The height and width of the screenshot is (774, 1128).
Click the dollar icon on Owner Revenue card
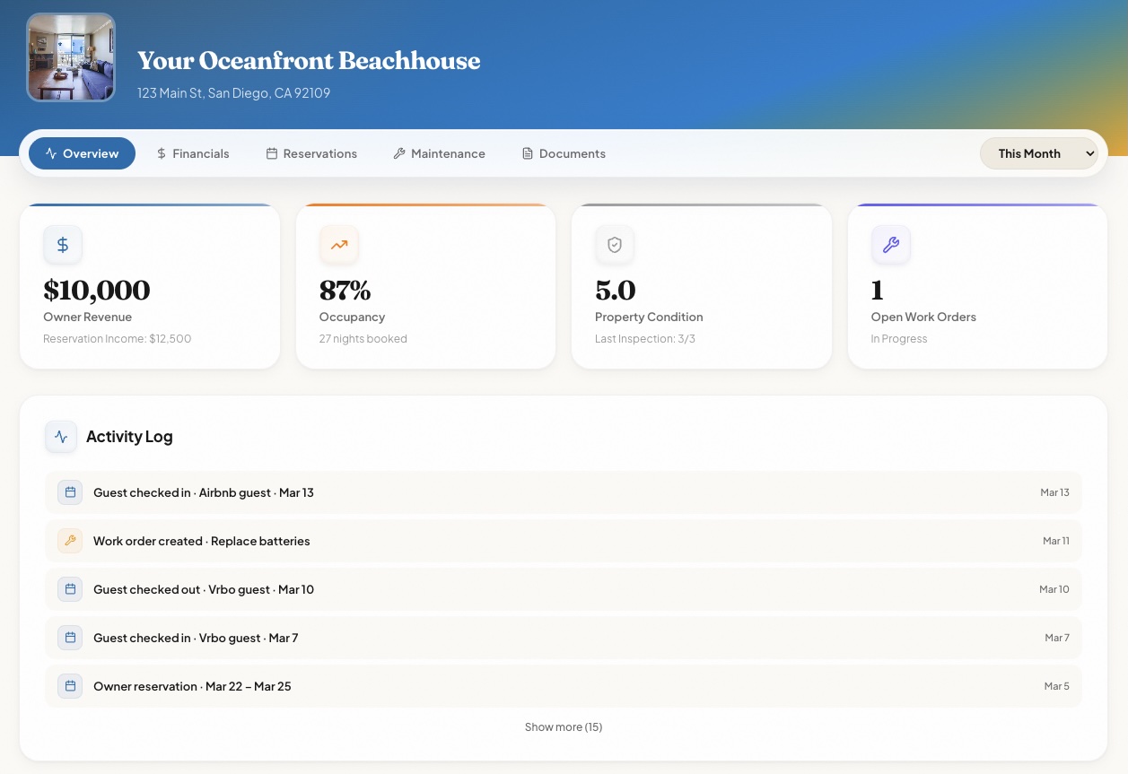[63, 244]
